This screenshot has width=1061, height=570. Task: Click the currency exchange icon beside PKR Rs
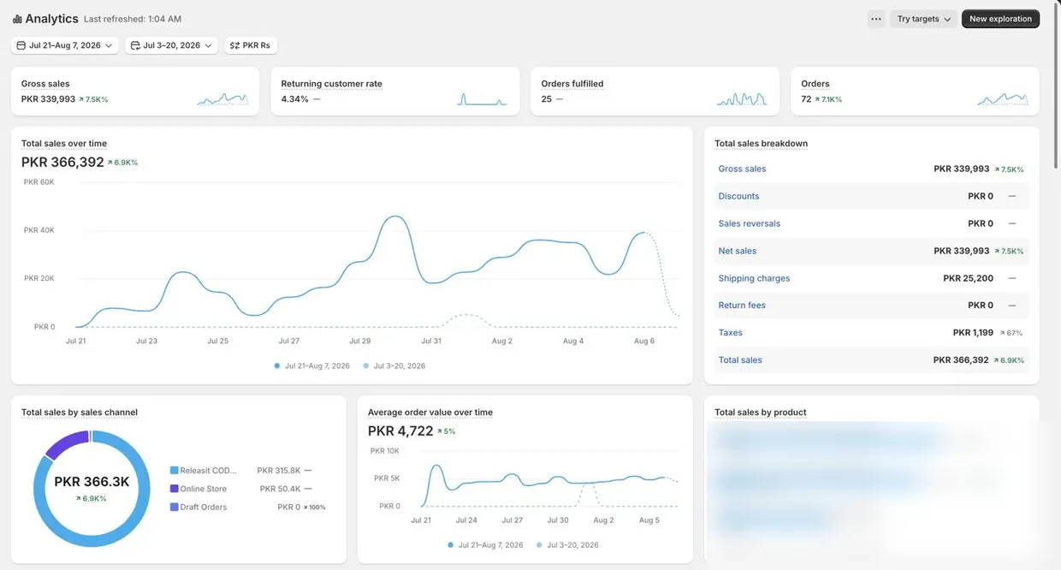(x=235, y=45)
